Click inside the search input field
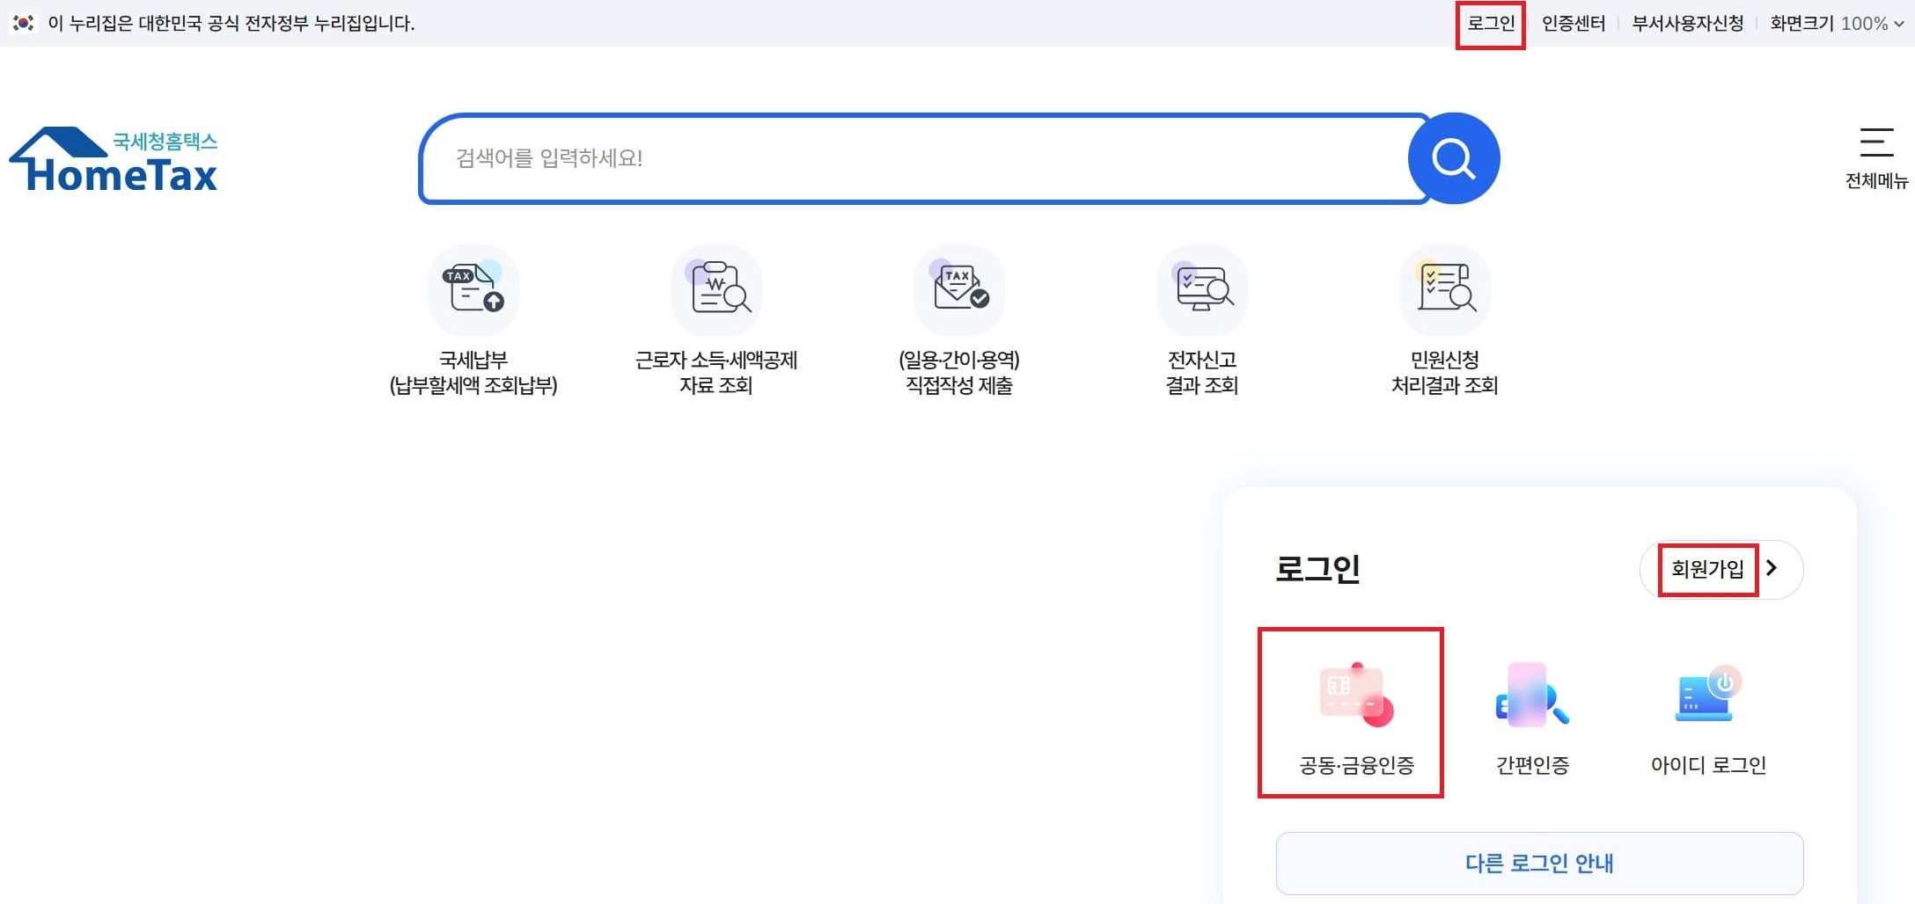Screen dimensions: 1915x904 [x=880, y=158]
